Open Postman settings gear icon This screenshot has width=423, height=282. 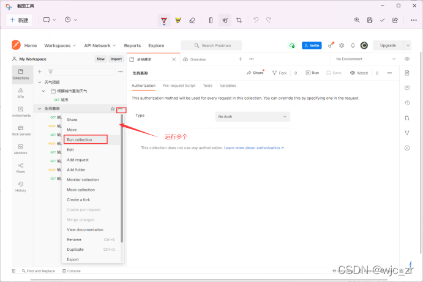(x=342, y=45)
